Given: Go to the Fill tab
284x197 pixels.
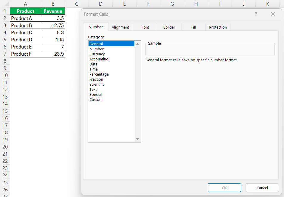Looking at the screenshot, I should pyautogui.click(x=193, y=27).
